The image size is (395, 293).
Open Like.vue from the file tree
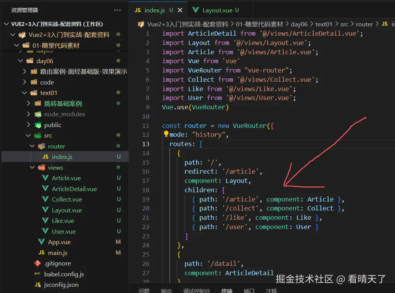[63, 221]
